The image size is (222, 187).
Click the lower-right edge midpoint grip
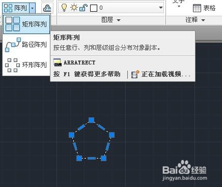point(108,146)
